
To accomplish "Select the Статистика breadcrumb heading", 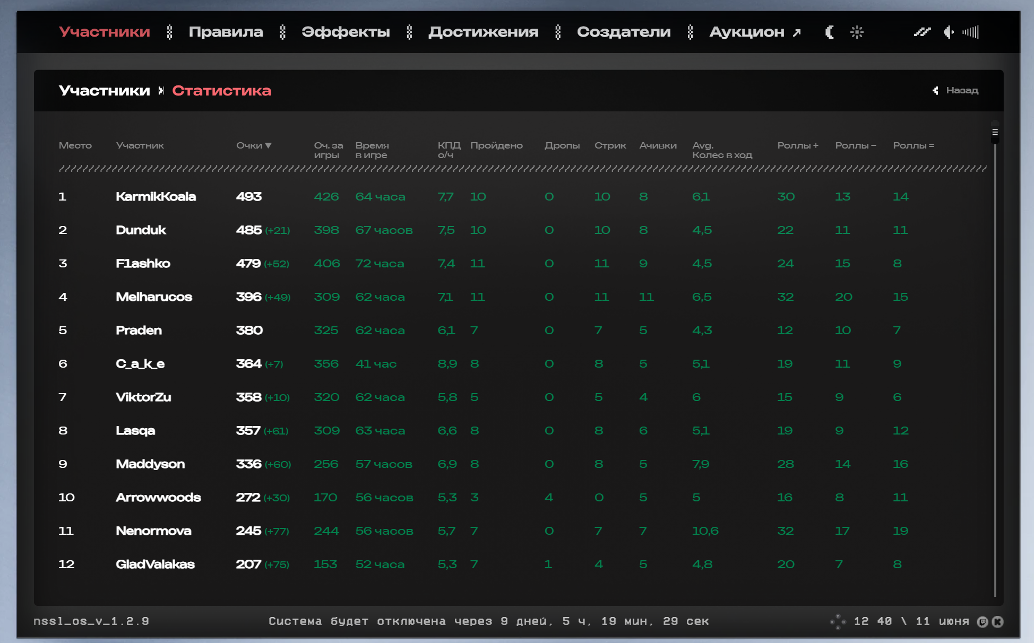I will (222, 91).
